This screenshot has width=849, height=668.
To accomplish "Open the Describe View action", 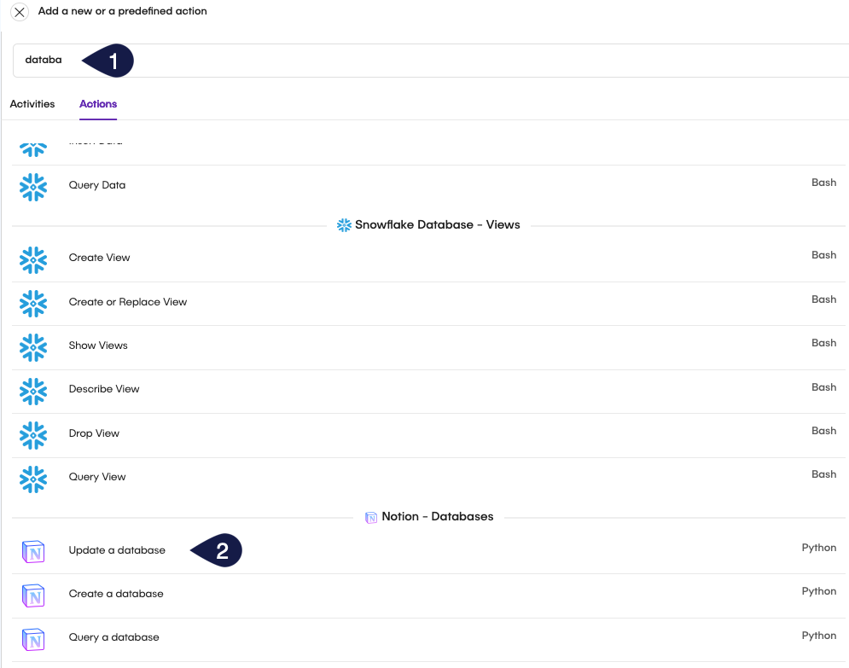I will [x=104, y=389].
